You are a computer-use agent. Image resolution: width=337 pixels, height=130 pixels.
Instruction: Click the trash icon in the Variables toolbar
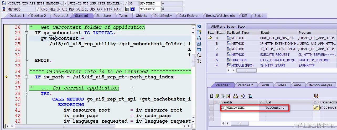pyautogui.click(x=212, y=96)
